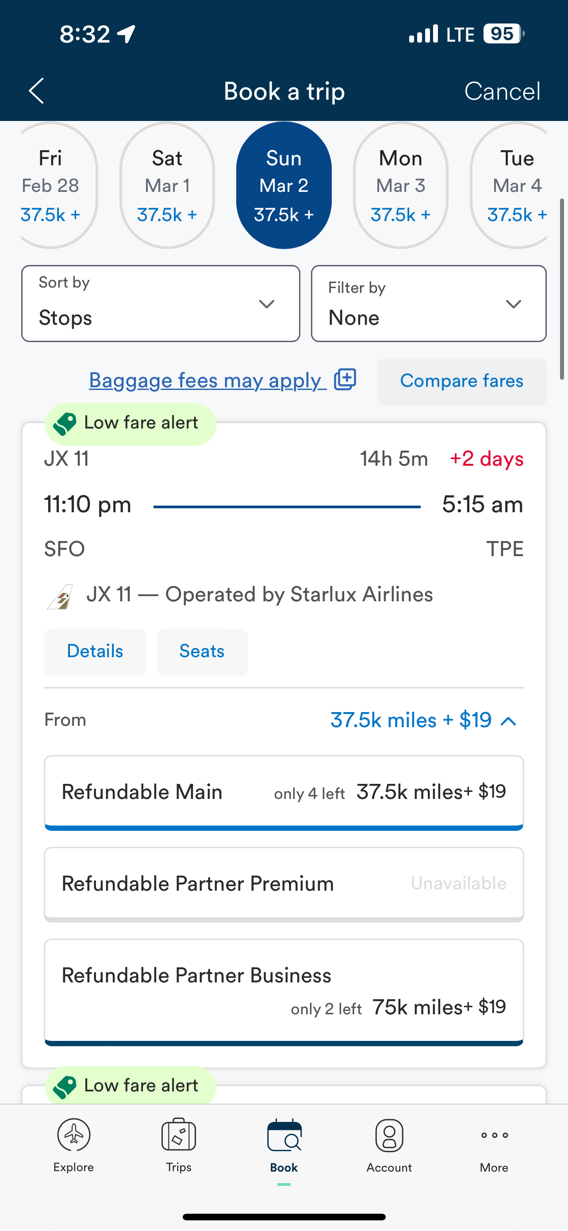Viewport: 568px width, 1231px height.
Task: Select the Mon Mar 3 date
Action: click(x=401, y=185)
